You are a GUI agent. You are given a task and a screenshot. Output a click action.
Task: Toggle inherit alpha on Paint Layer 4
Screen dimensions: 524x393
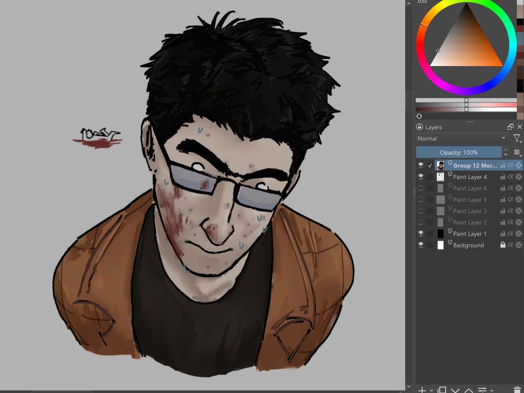click(x=510, y=177)
